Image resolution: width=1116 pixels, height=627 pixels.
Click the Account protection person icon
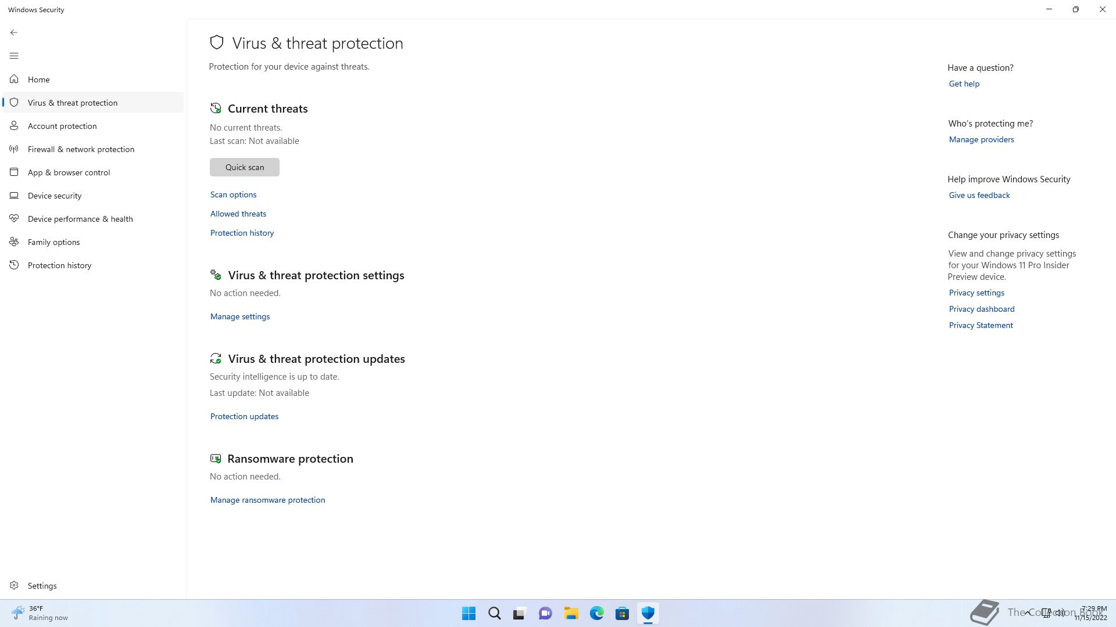14,125
